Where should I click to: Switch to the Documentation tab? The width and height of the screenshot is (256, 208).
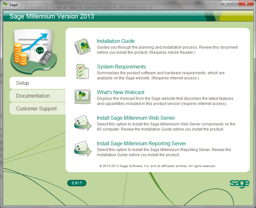[x=38, y=96]
